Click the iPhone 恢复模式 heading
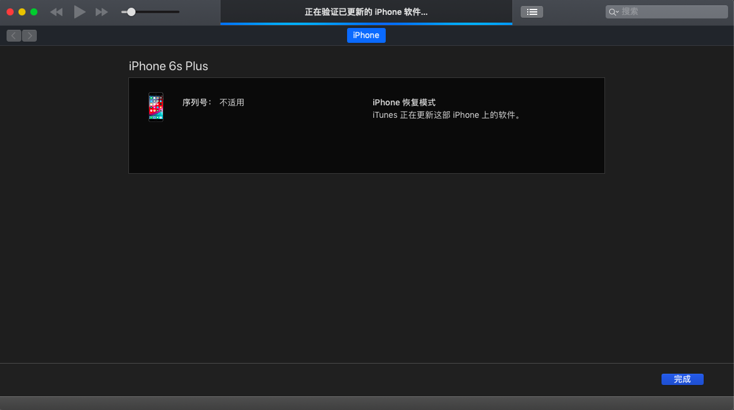This screenshot has width=734, height=410. (404, 102)
